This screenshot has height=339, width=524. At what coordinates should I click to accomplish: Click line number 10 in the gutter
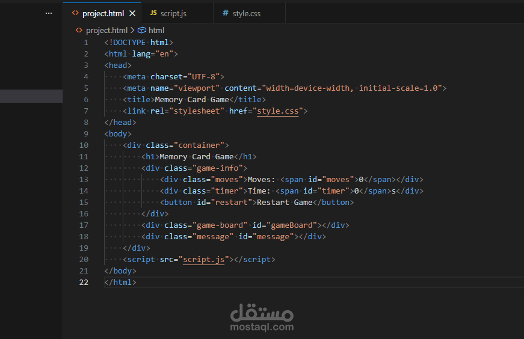pyautogui.click(x=84, y=145)
